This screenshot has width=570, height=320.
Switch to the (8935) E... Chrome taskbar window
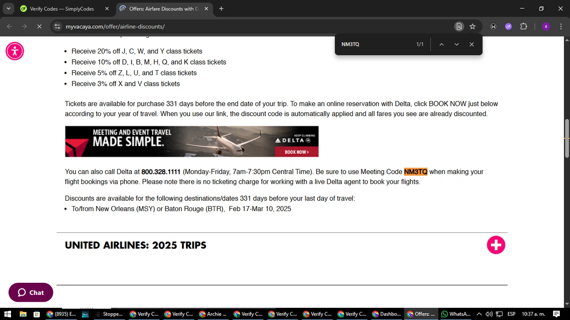(62, 314)
